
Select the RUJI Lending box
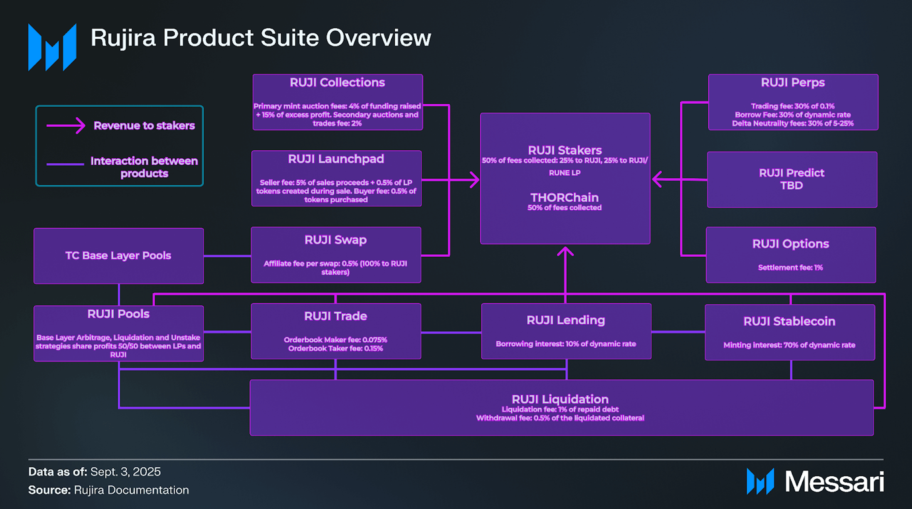click(x=566, y=331)
